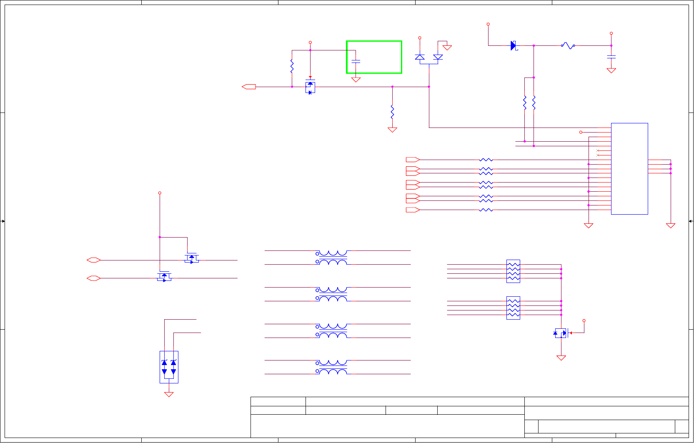Click the third common-mode choke from the top
The width and height of the screenshot is (694, 443).
point(331,331)
